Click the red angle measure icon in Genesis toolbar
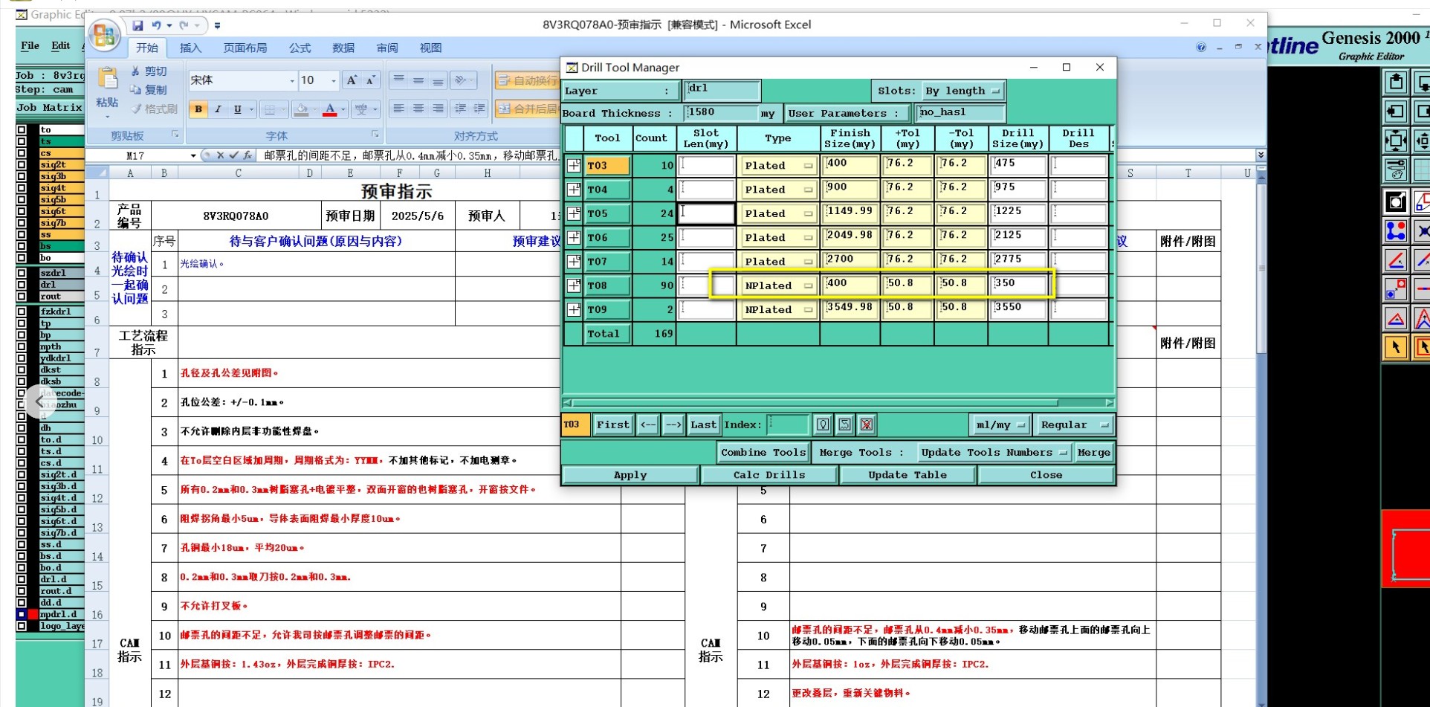This screenshot has height=707, width=1430. [1396, 260]
